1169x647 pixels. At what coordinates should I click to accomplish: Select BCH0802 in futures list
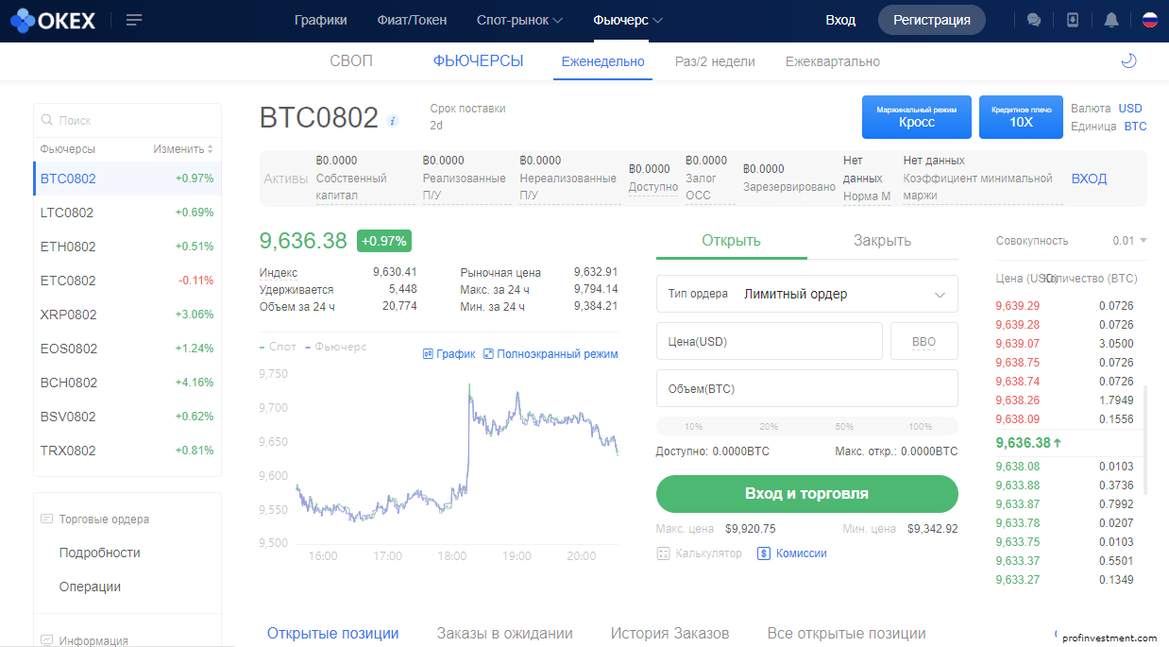pos(127,383)
